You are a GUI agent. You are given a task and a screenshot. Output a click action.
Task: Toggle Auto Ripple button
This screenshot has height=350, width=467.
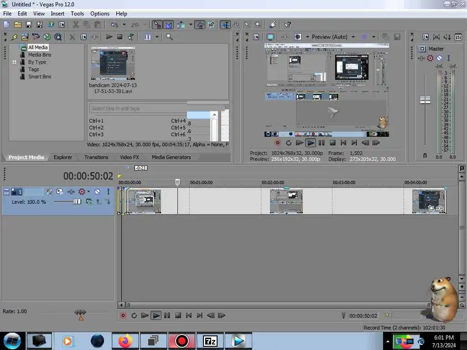181,25
